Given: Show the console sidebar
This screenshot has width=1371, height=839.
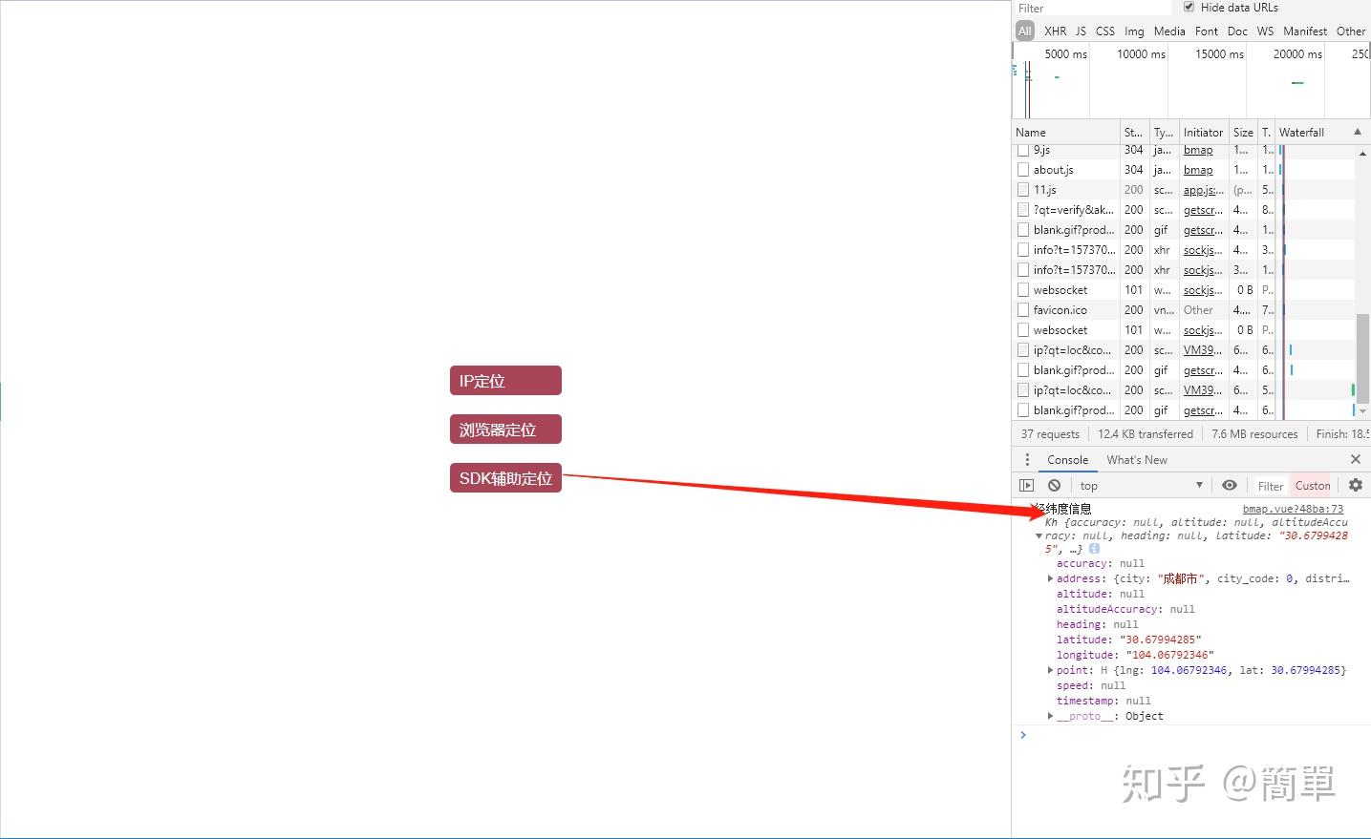Looking at the screenshot, I should coord(1027,485).
